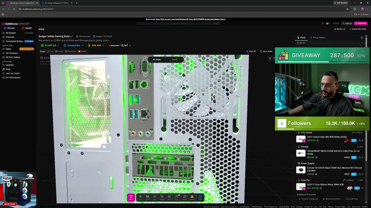The image size is (371, 208).
Task: Click the fullscreen icon in 3D viewer
Action: pyautogui.click(x=270, y=58)
